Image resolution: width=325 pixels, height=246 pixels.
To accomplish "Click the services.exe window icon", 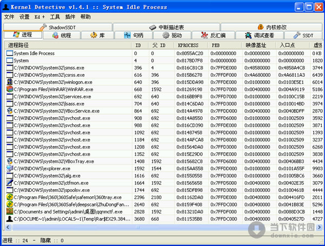I will (x=10, y=96).
